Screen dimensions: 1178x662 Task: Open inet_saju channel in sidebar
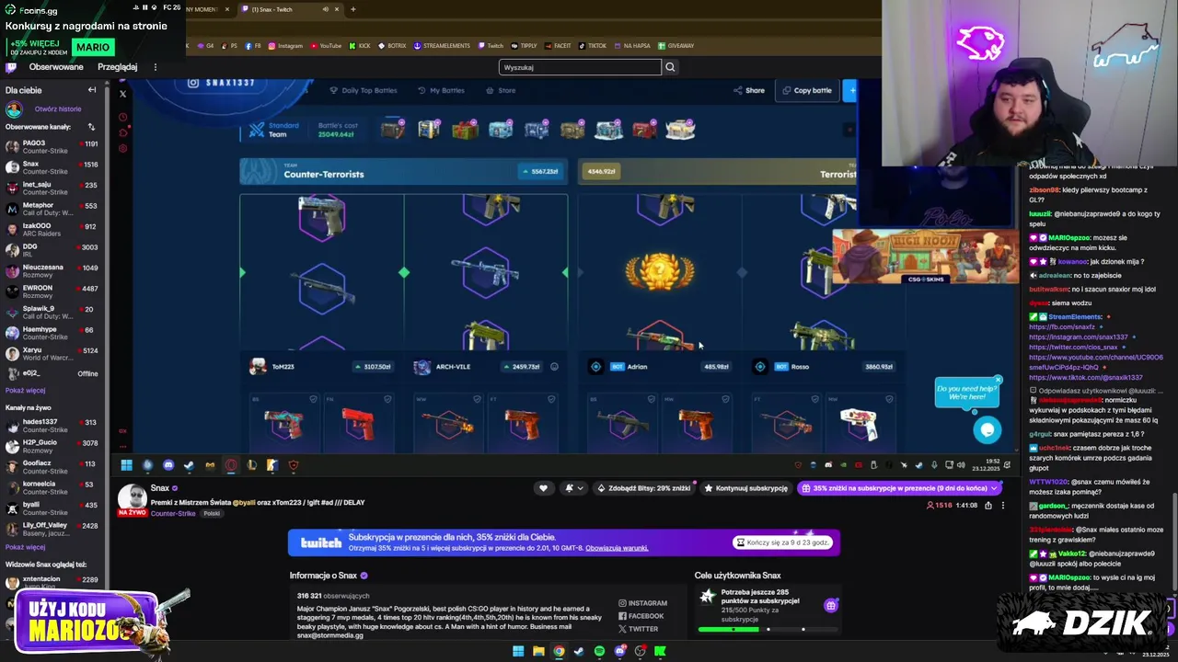pos(51,188)
